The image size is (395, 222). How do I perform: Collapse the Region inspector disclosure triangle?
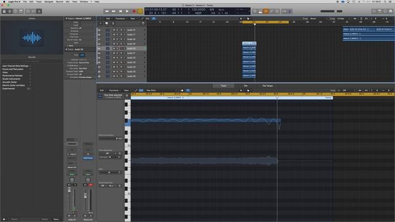(66, 18)
